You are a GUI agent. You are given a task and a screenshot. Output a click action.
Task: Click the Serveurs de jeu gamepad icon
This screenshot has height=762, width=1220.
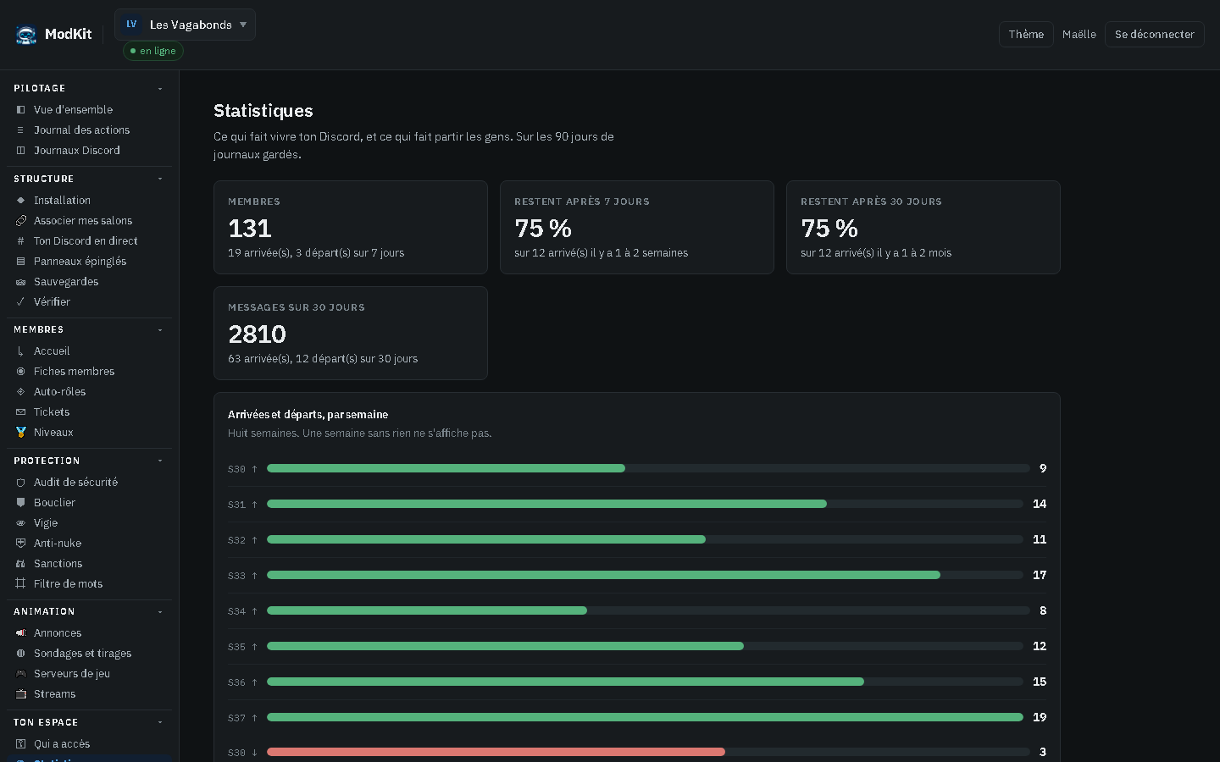click(x=21, y=673)
